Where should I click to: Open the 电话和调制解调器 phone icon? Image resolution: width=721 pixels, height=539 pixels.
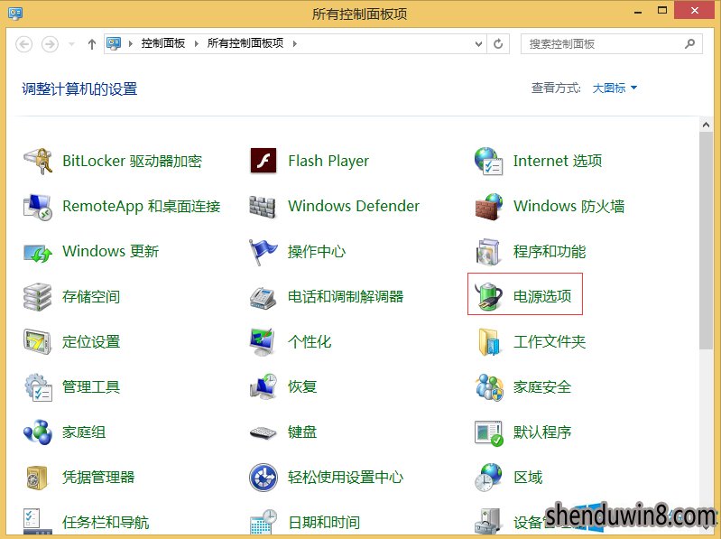click(x=263, y=297)
